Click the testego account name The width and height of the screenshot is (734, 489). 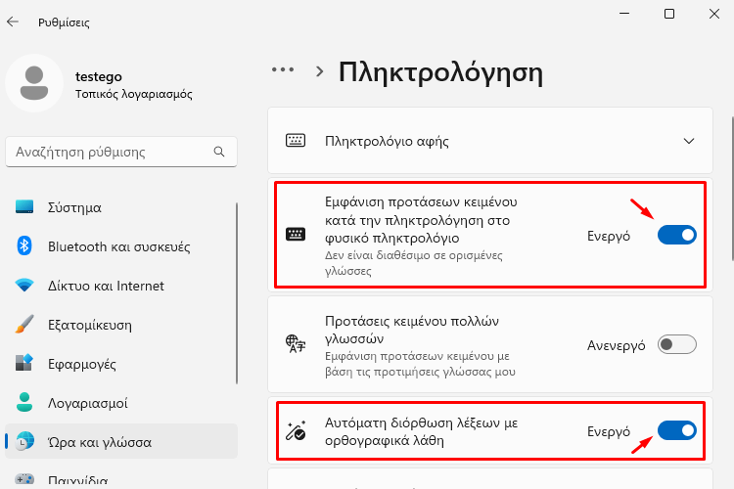(99, 76)
